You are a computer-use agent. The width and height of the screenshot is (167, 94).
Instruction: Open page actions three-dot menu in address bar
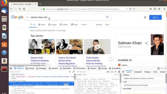pos(127,9)
